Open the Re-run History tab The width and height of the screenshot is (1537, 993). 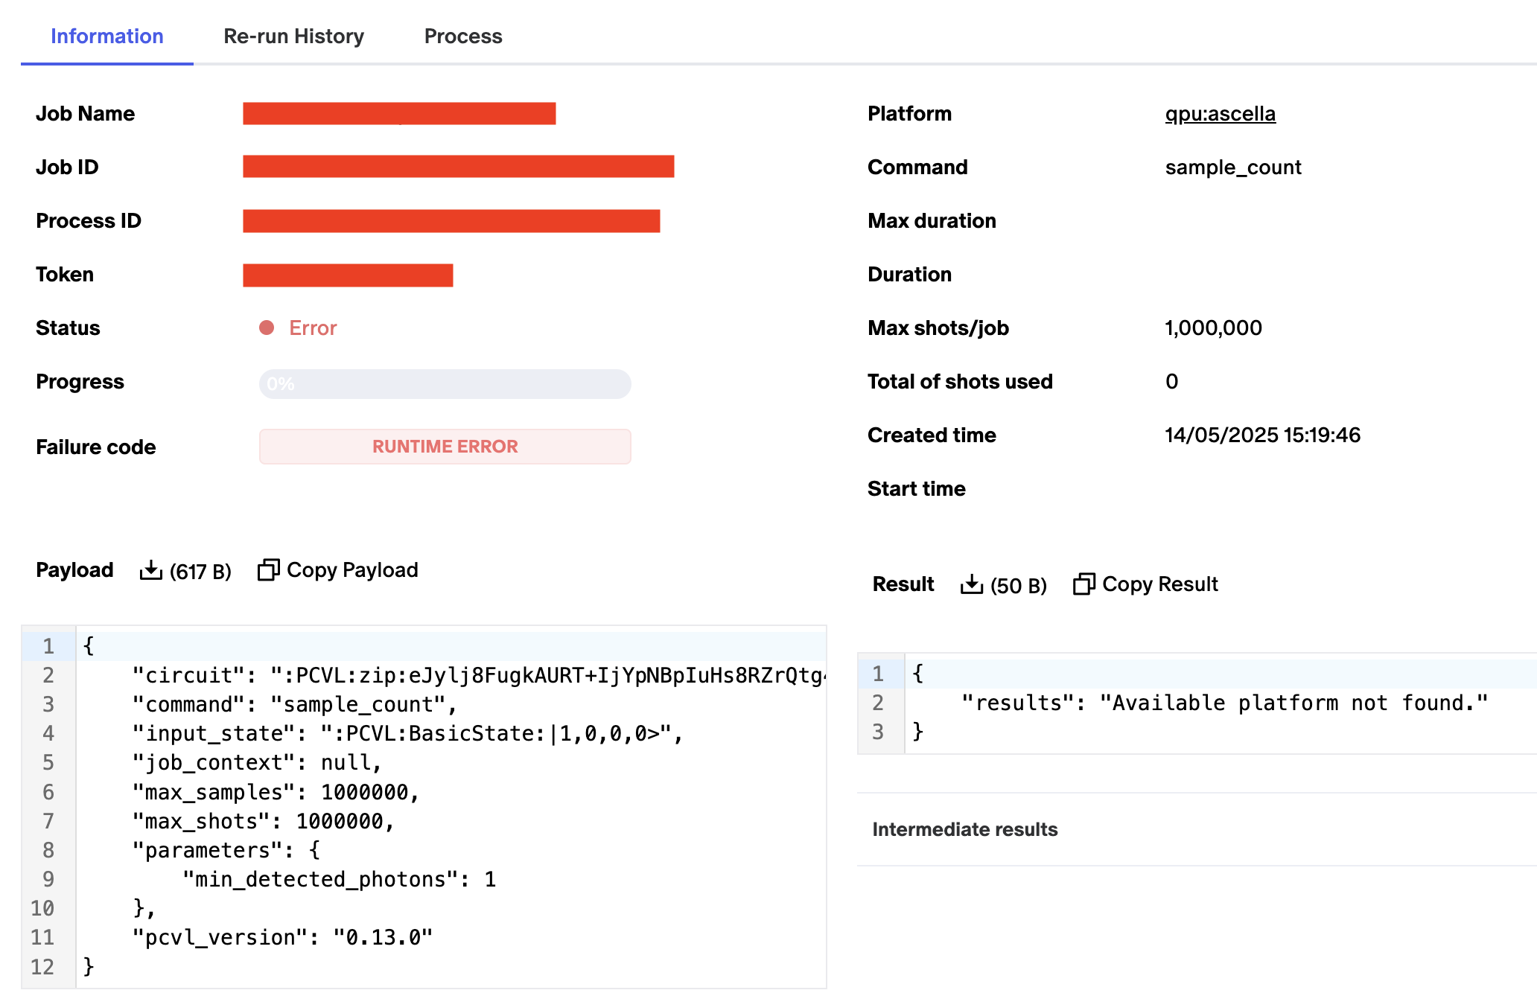pos(293,36)
